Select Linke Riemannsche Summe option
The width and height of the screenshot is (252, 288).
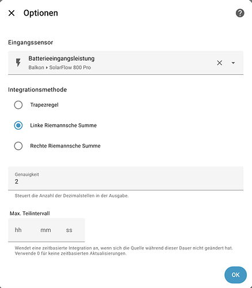pyautogui.click(x=18, y=126)
